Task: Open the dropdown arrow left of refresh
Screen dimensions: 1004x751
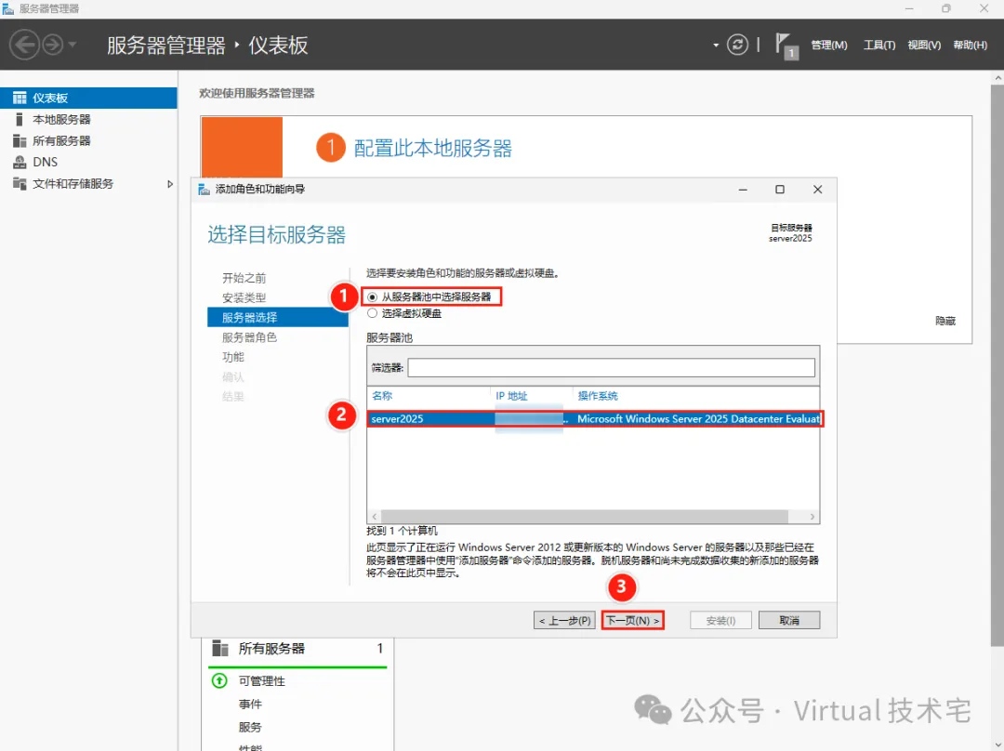Action: (715, 46)
